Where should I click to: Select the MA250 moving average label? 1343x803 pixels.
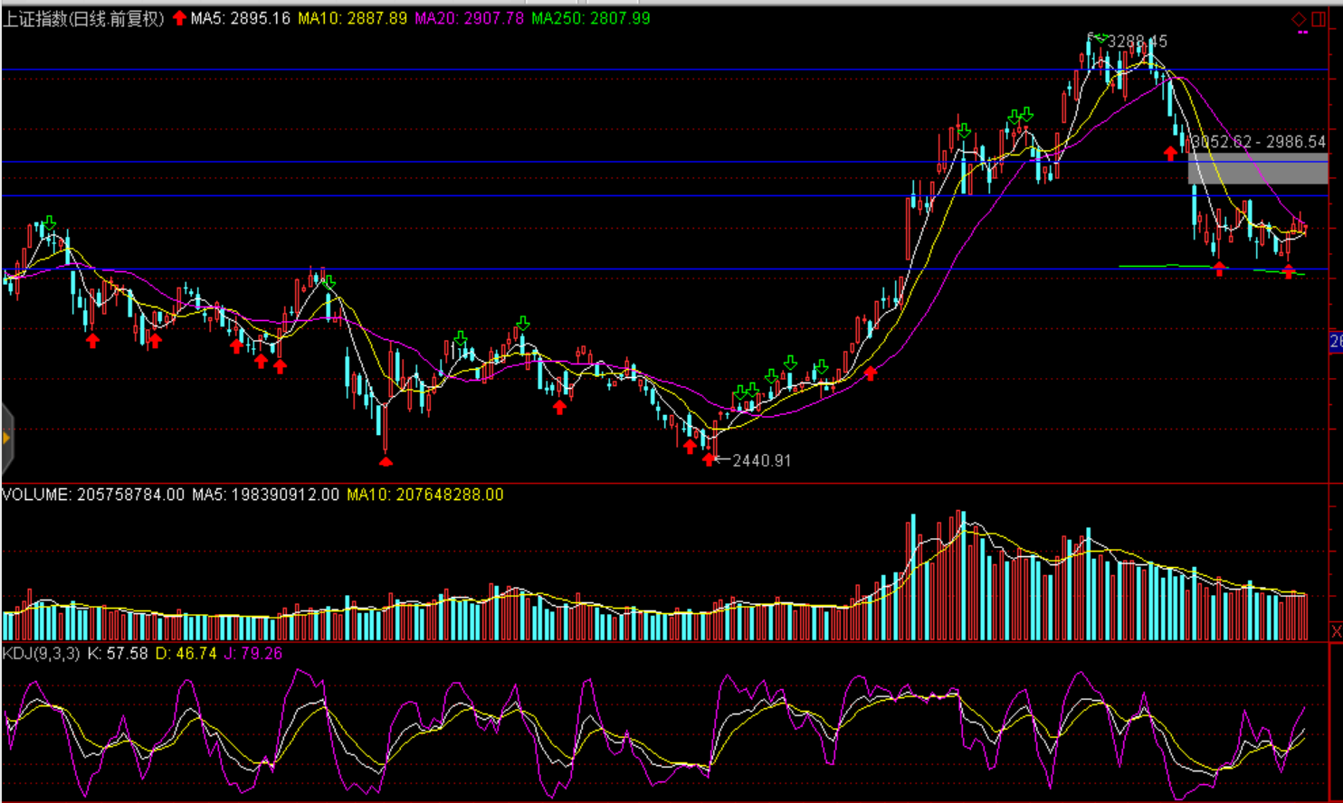click(590, 19)
